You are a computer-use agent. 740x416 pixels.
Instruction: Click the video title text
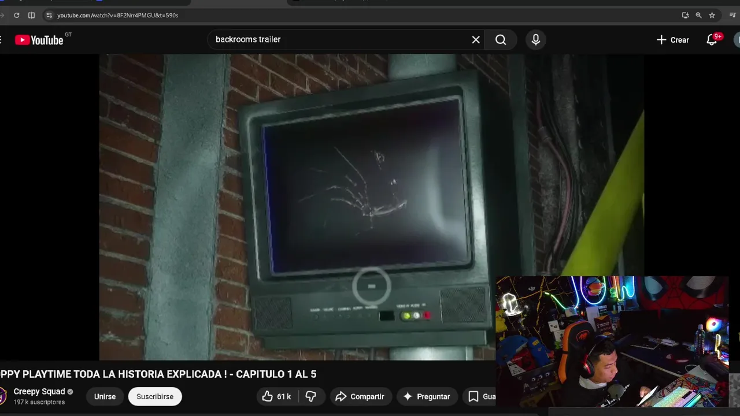(158, 374)
